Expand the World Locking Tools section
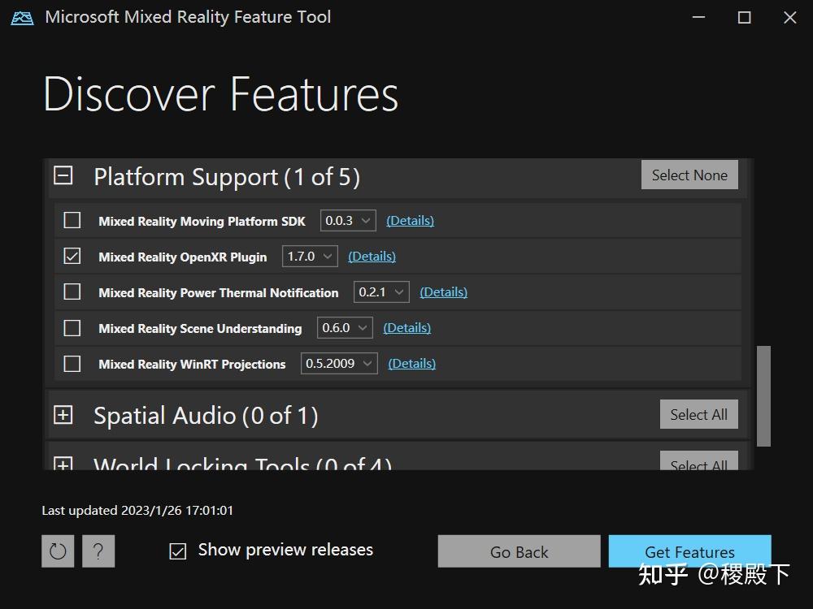 pyautogui.click(x=63, y=464)
